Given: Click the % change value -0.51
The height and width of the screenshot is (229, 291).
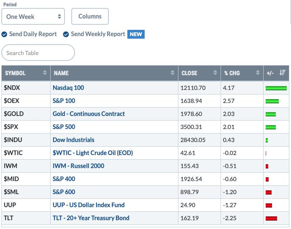Looking at the screenshot, I should tap(229, 166).
